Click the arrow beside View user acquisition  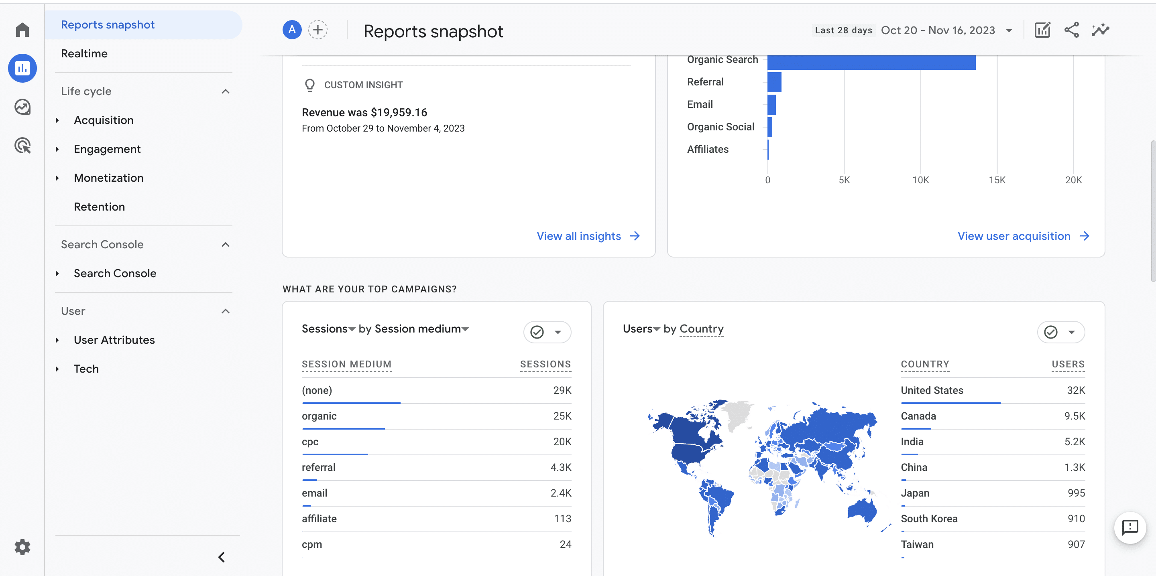pos(1084,236)
